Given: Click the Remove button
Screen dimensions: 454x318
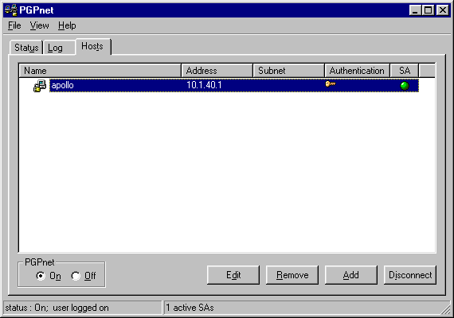Looking at the screenshot, I should click(x=292, y=275).
